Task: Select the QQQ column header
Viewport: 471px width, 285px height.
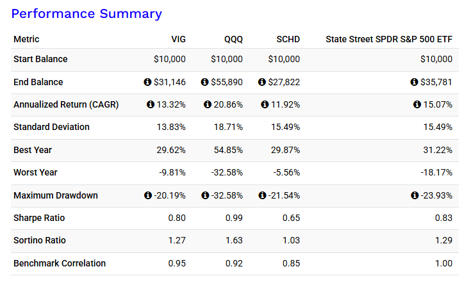Action: pos(233,39)
